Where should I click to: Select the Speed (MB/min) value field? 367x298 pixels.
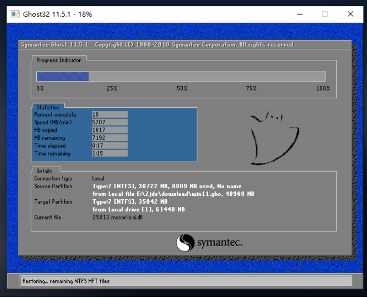[110, 122]
